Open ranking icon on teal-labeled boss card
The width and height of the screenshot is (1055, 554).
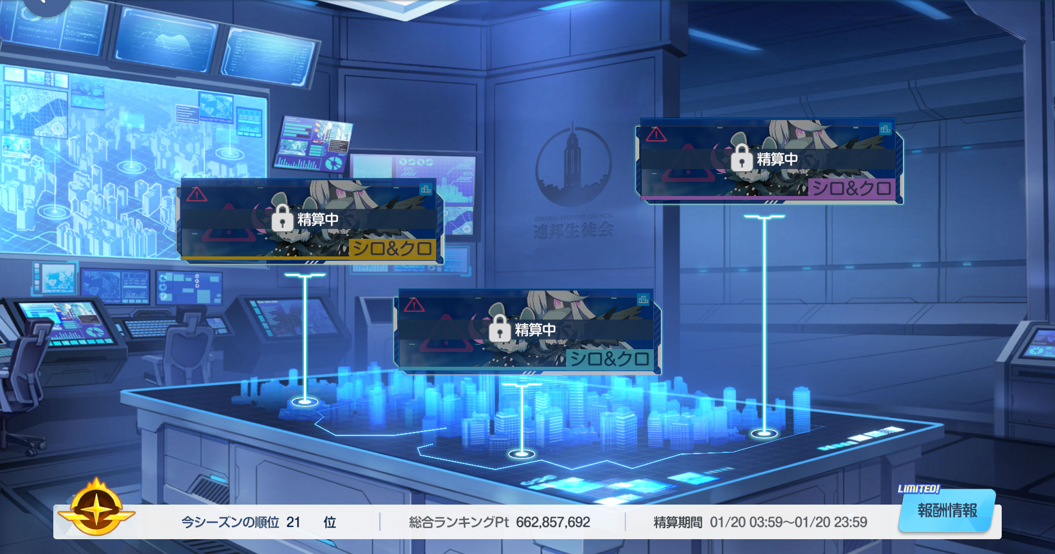(643, 300)
